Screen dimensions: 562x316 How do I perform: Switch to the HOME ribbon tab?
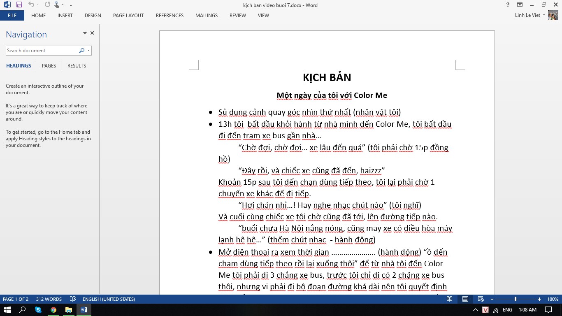(39, 16)
